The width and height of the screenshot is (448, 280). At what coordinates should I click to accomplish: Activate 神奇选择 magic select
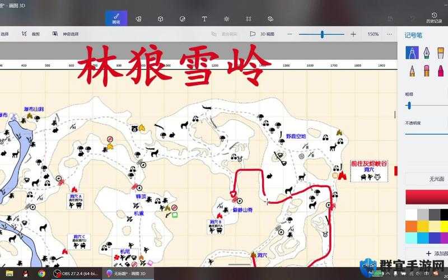65,34
